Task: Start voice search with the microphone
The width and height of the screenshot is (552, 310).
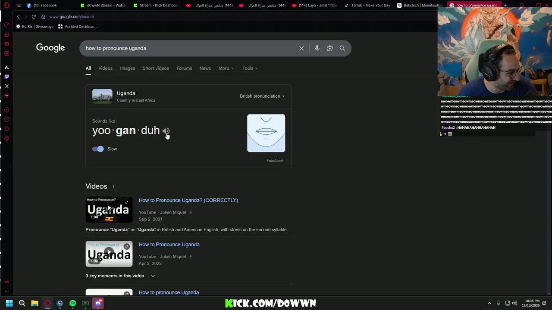Action: point(317,48)
